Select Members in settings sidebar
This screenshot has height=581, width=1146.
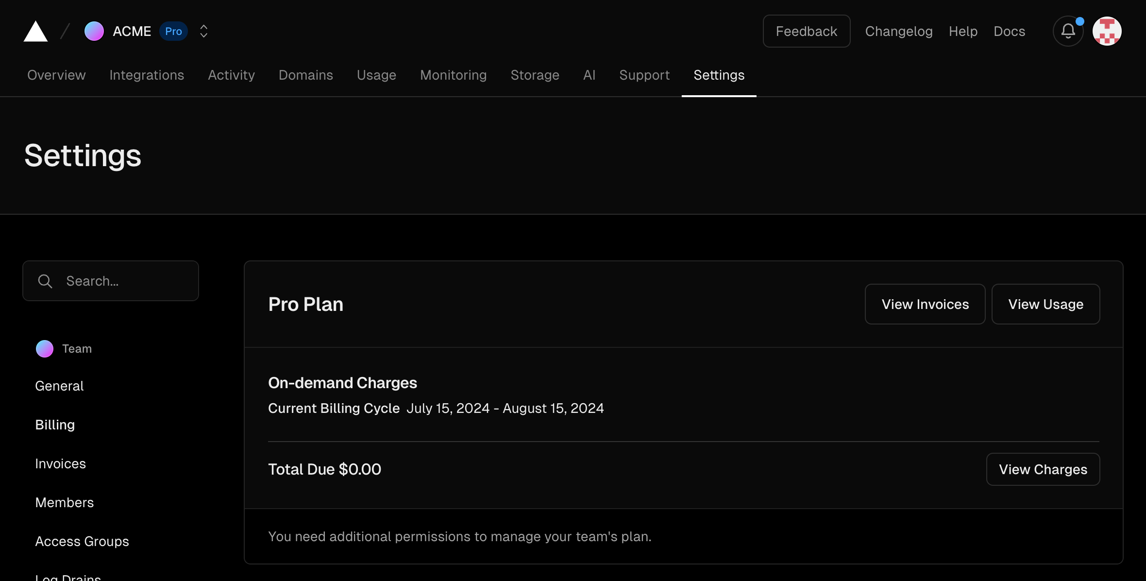pyautogui.click(x=65, y=502)
